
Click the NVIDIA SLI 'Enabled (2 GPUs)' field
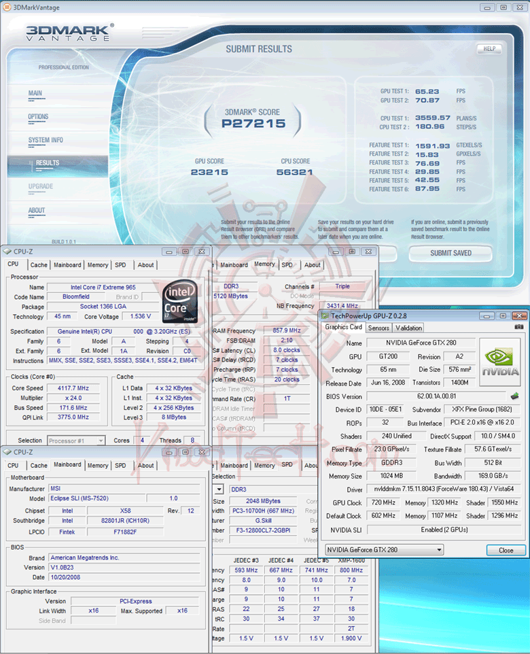444,530
